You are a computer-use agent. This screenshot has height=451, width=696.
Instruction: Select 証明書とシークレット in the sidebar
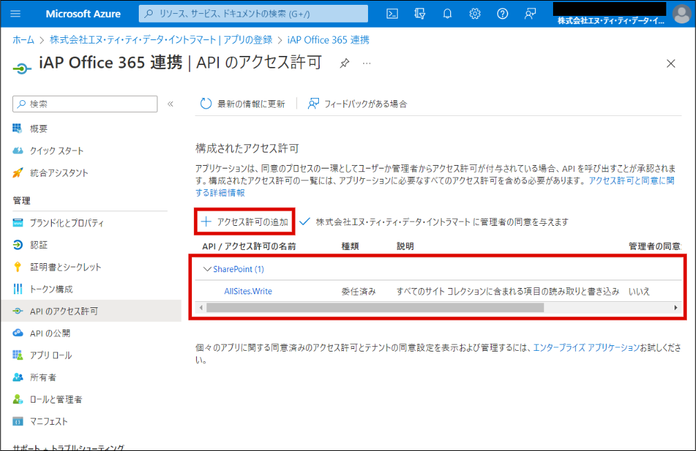click(66, 267)
